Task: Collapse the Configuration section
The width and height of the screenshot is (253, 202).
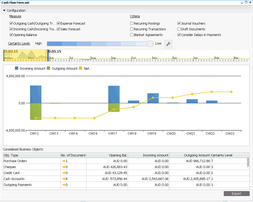Action: point(4,11)
